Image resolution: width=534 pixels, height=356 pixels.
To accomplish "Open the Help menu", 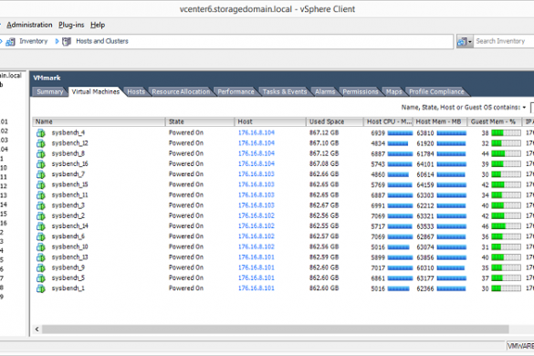I will pyautogui.click(x=98, y=25).
